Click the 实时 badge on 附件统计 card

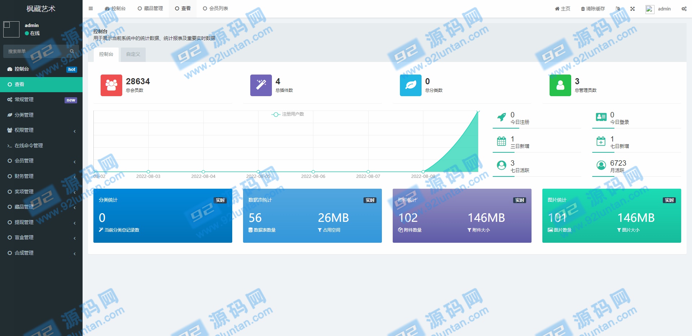[520, 200]
